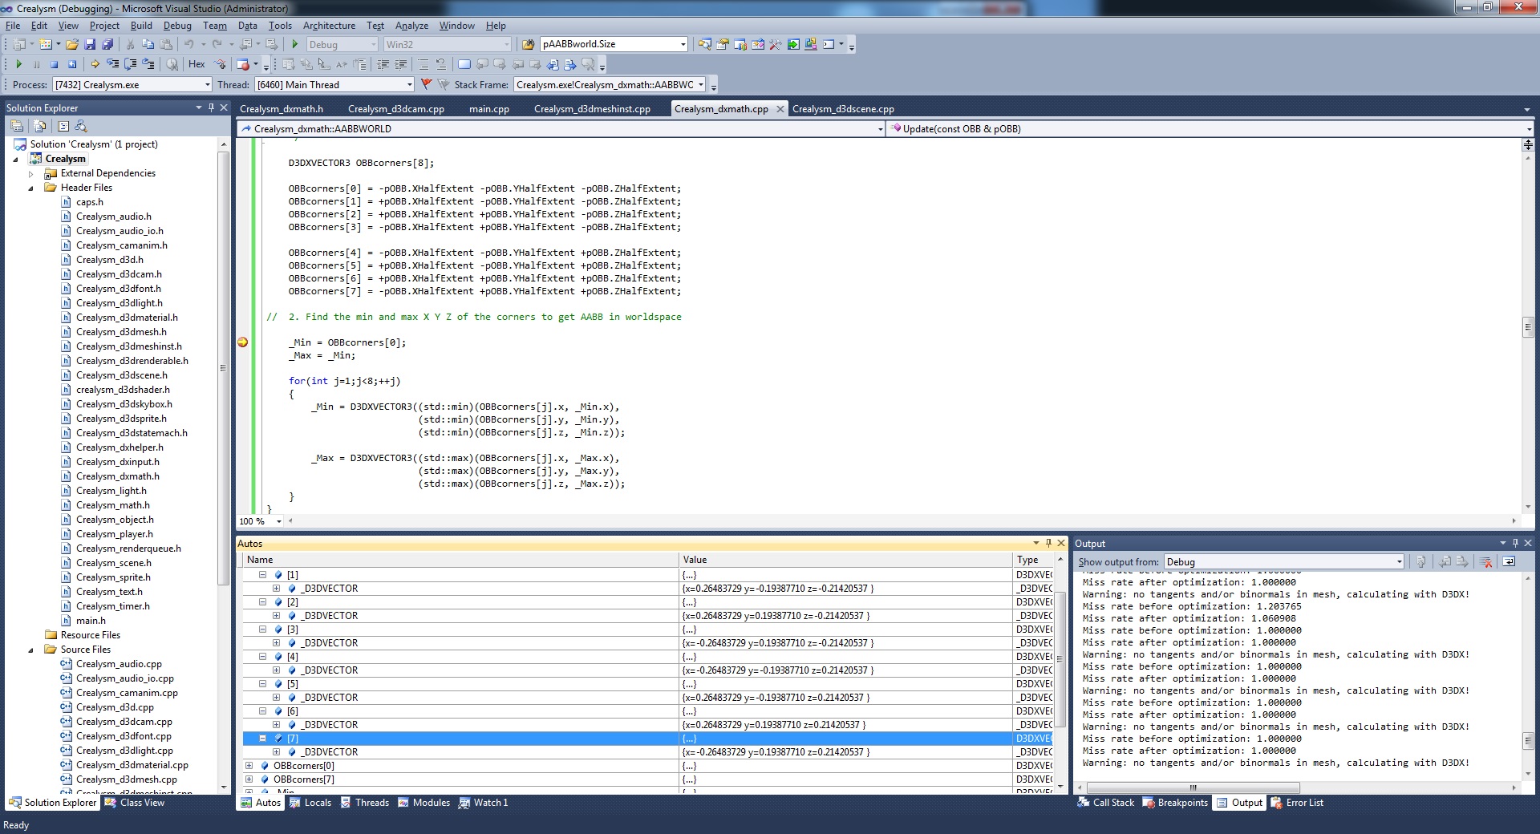Screen dimensions: 1540x834
Task: Click the Stop Debugging square icon
Action: (x=54, y=64)
